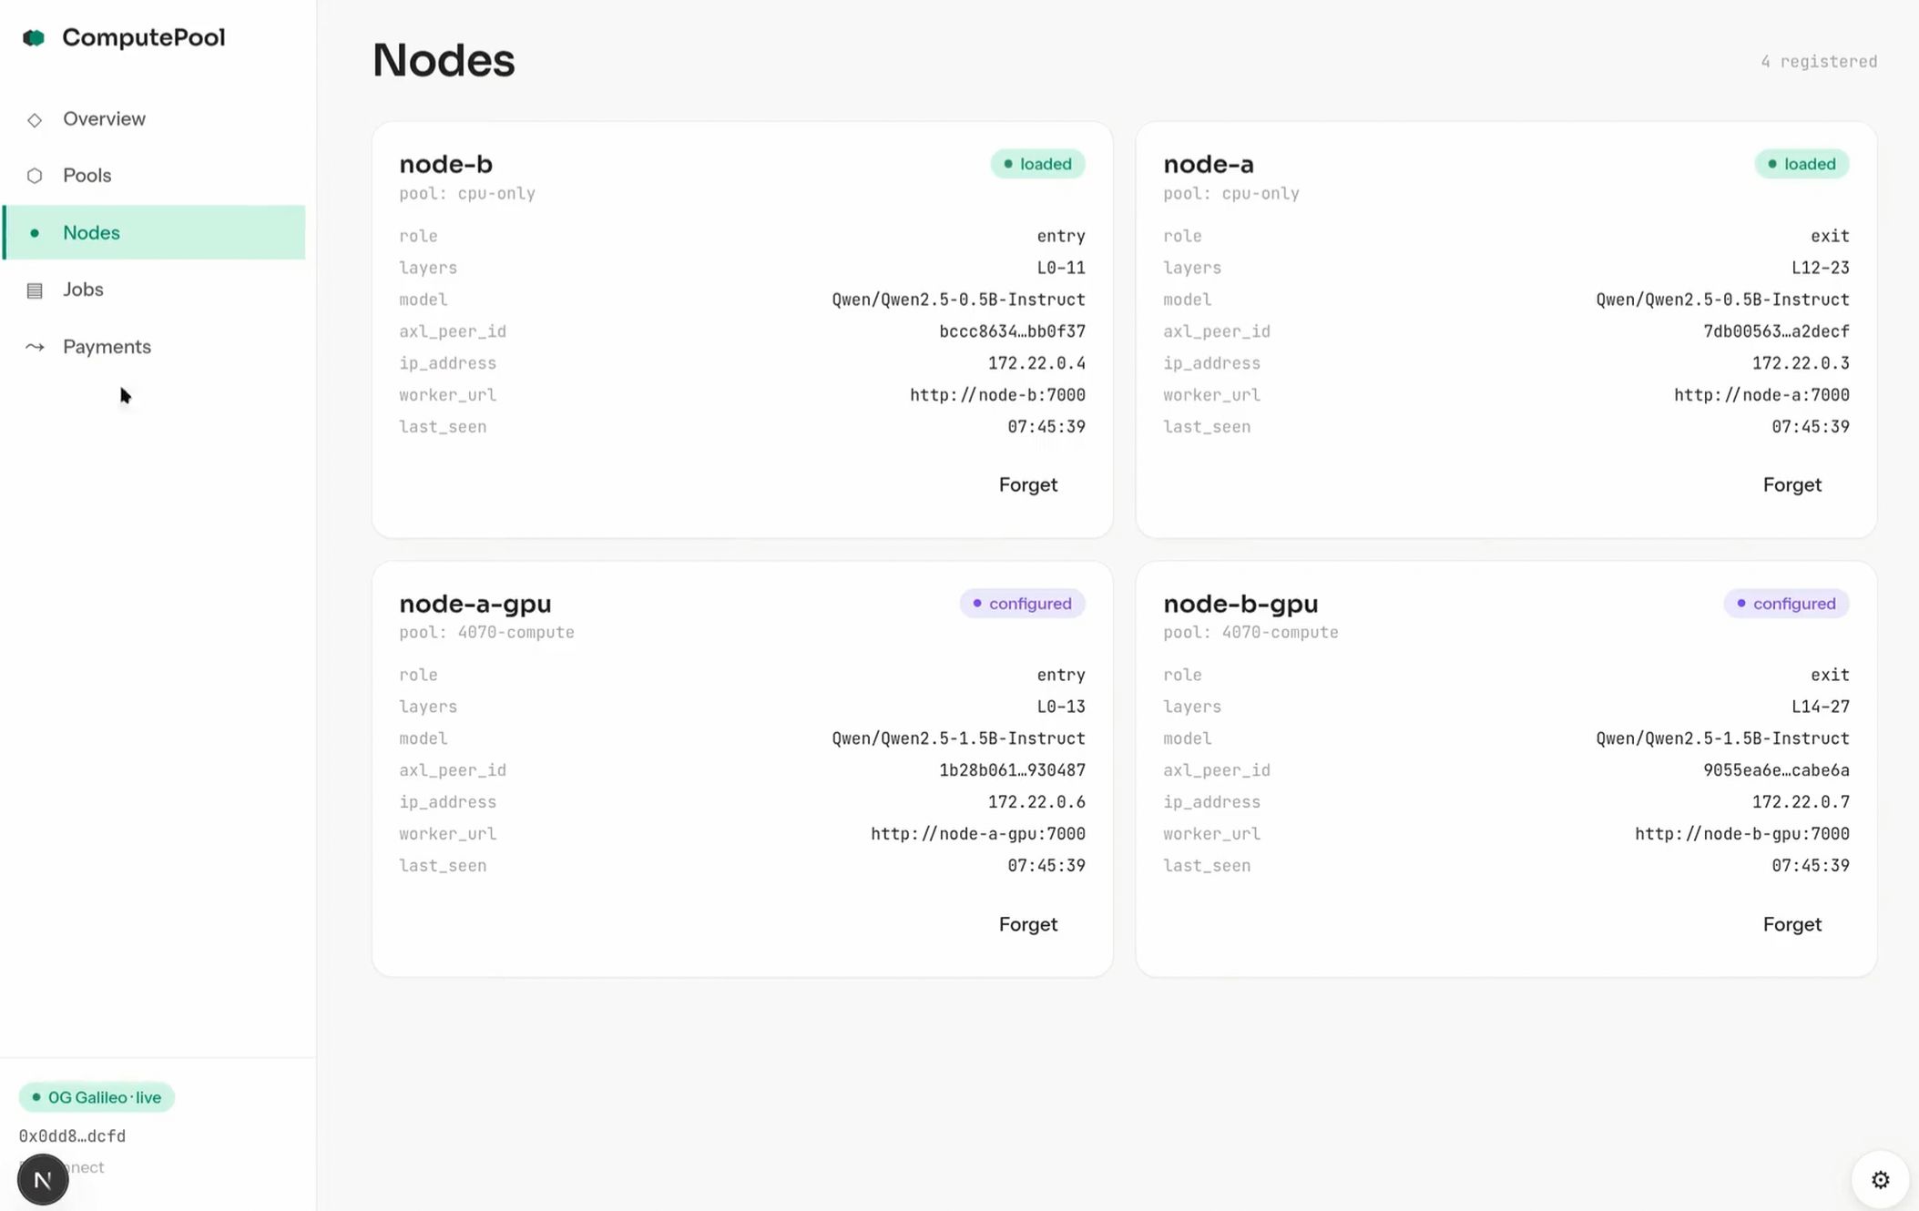This screenshot has width=1919, height=1211.
Task: Forget node-b-gpu
Action: pyautogui.click(x=1791, y=924)
